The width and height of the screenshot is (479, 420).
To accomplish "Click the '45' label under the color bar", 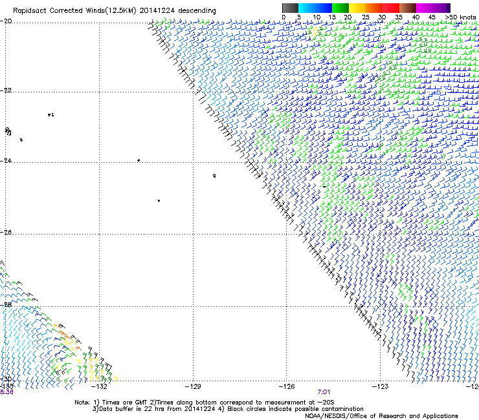I will (432, 17).
